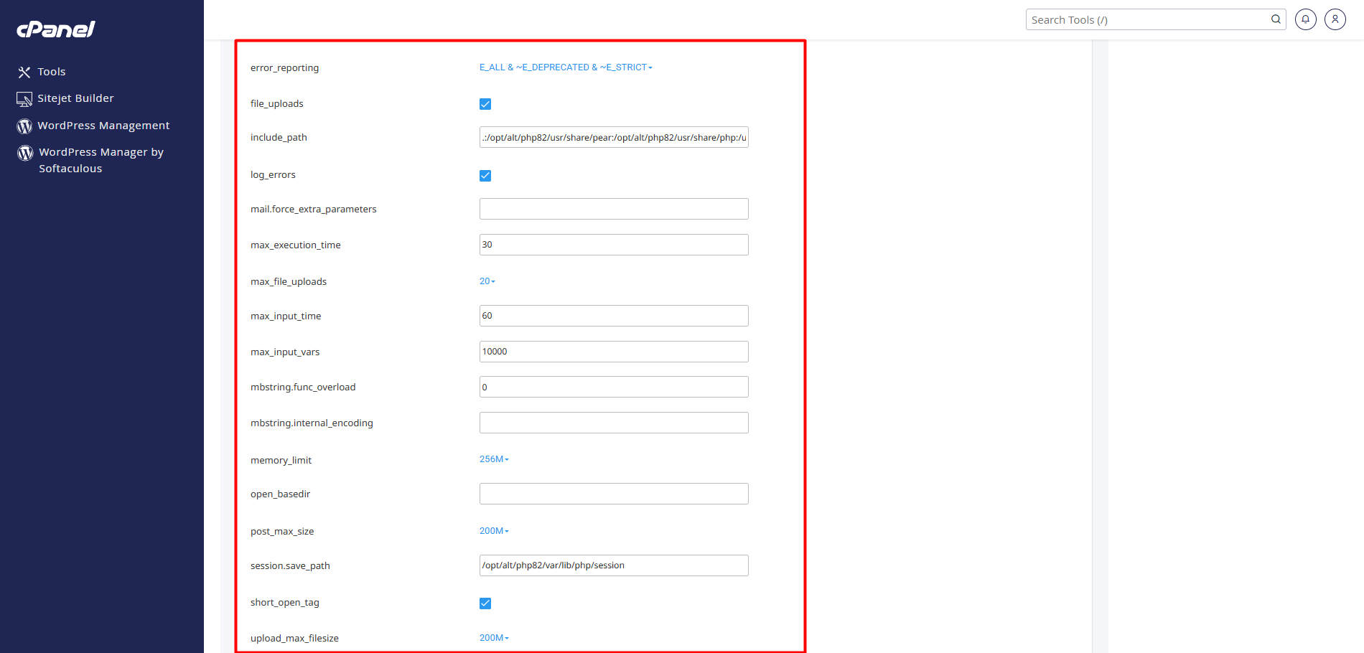Click the file_uploads label

click(276, 104)
